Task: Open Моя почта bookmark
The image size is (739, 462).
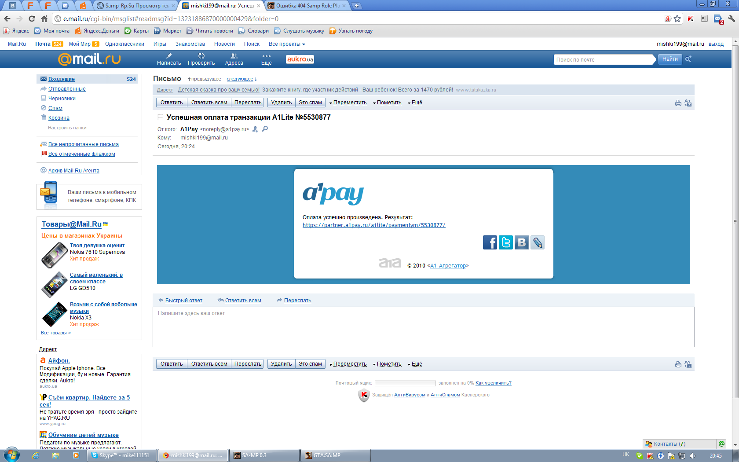Action: click(52, 31)
